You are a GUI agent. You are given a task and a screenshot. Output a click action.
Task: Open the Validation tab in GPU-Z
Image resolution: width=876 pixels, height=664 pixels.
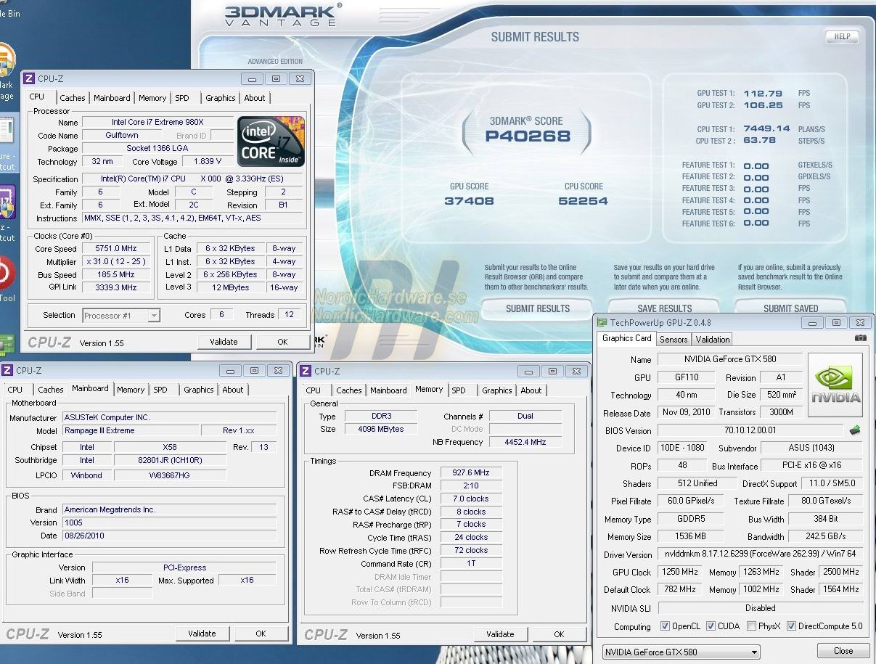coord(712,339)
